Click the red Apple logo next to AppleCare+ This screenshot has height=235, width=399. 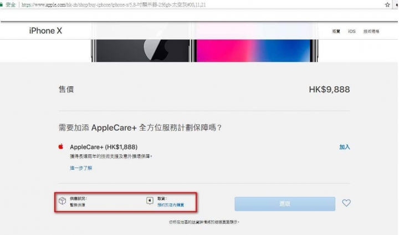[61, 147]
